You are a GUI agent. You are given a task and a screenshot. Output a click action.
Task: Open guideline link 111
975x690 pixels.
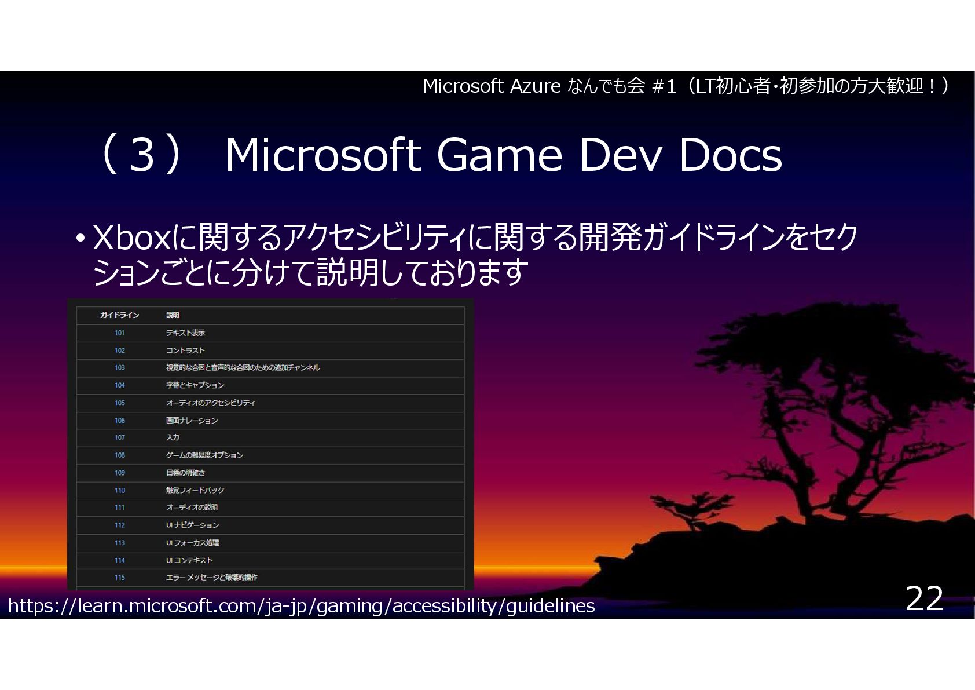[x=119, y=508]
